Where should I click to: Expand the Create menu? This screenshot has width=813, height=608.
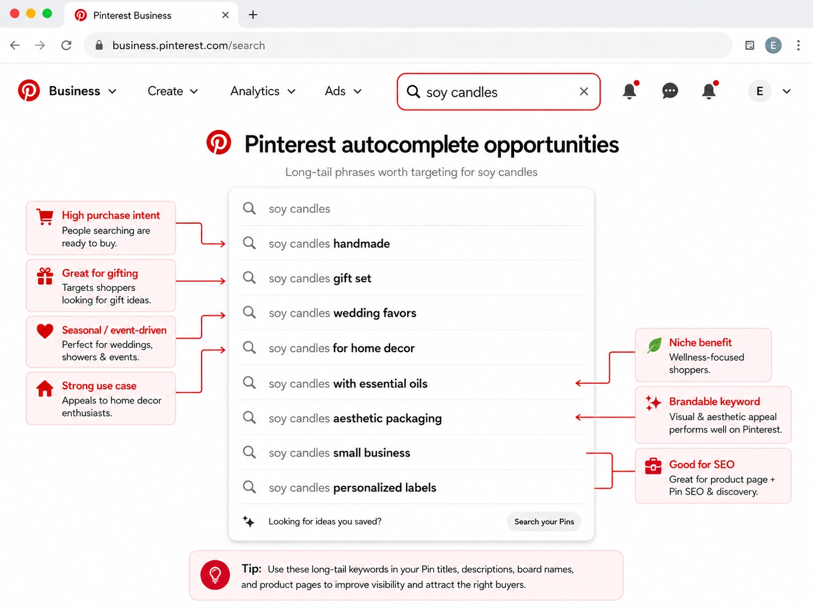[x=173, y=91]
